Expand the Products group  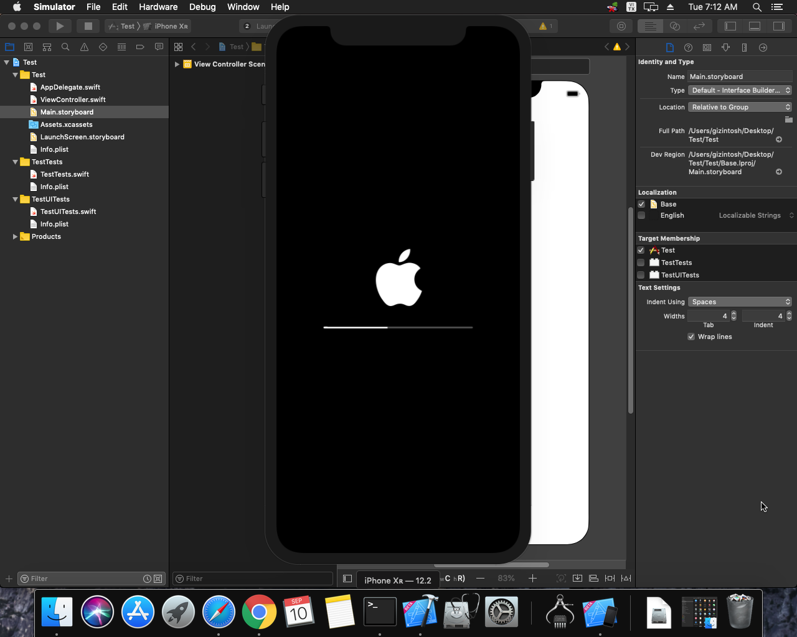(16, 236)
